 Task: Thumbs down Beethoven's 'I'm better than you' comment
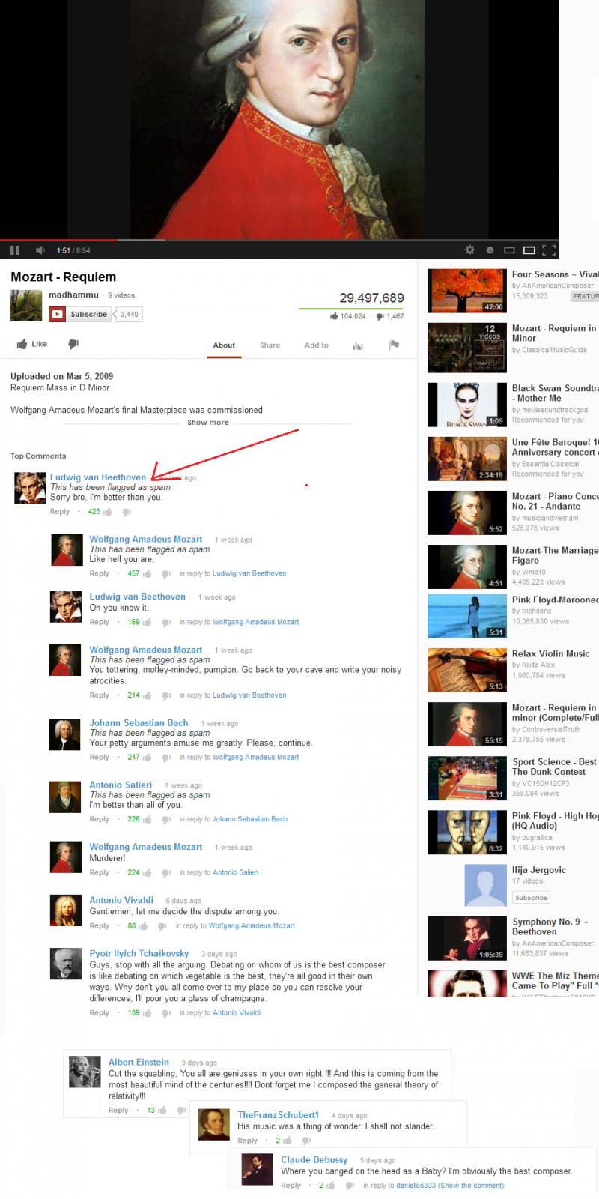pos(127,512)
